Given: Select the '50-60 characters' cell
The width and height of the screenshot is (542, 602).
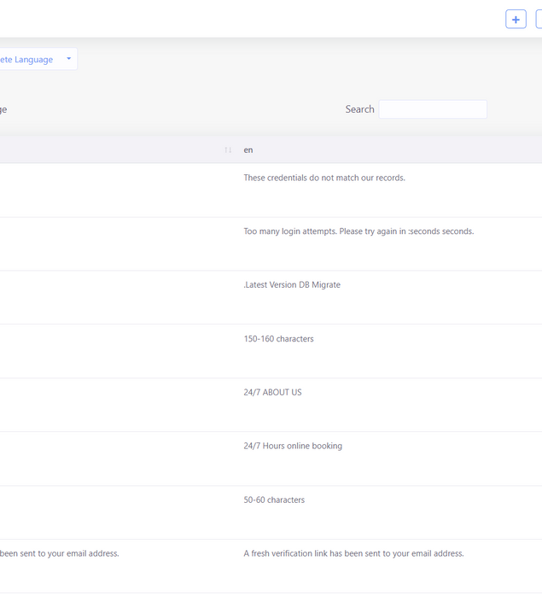Looking at the screenshot, I should (x=274, y=500).
